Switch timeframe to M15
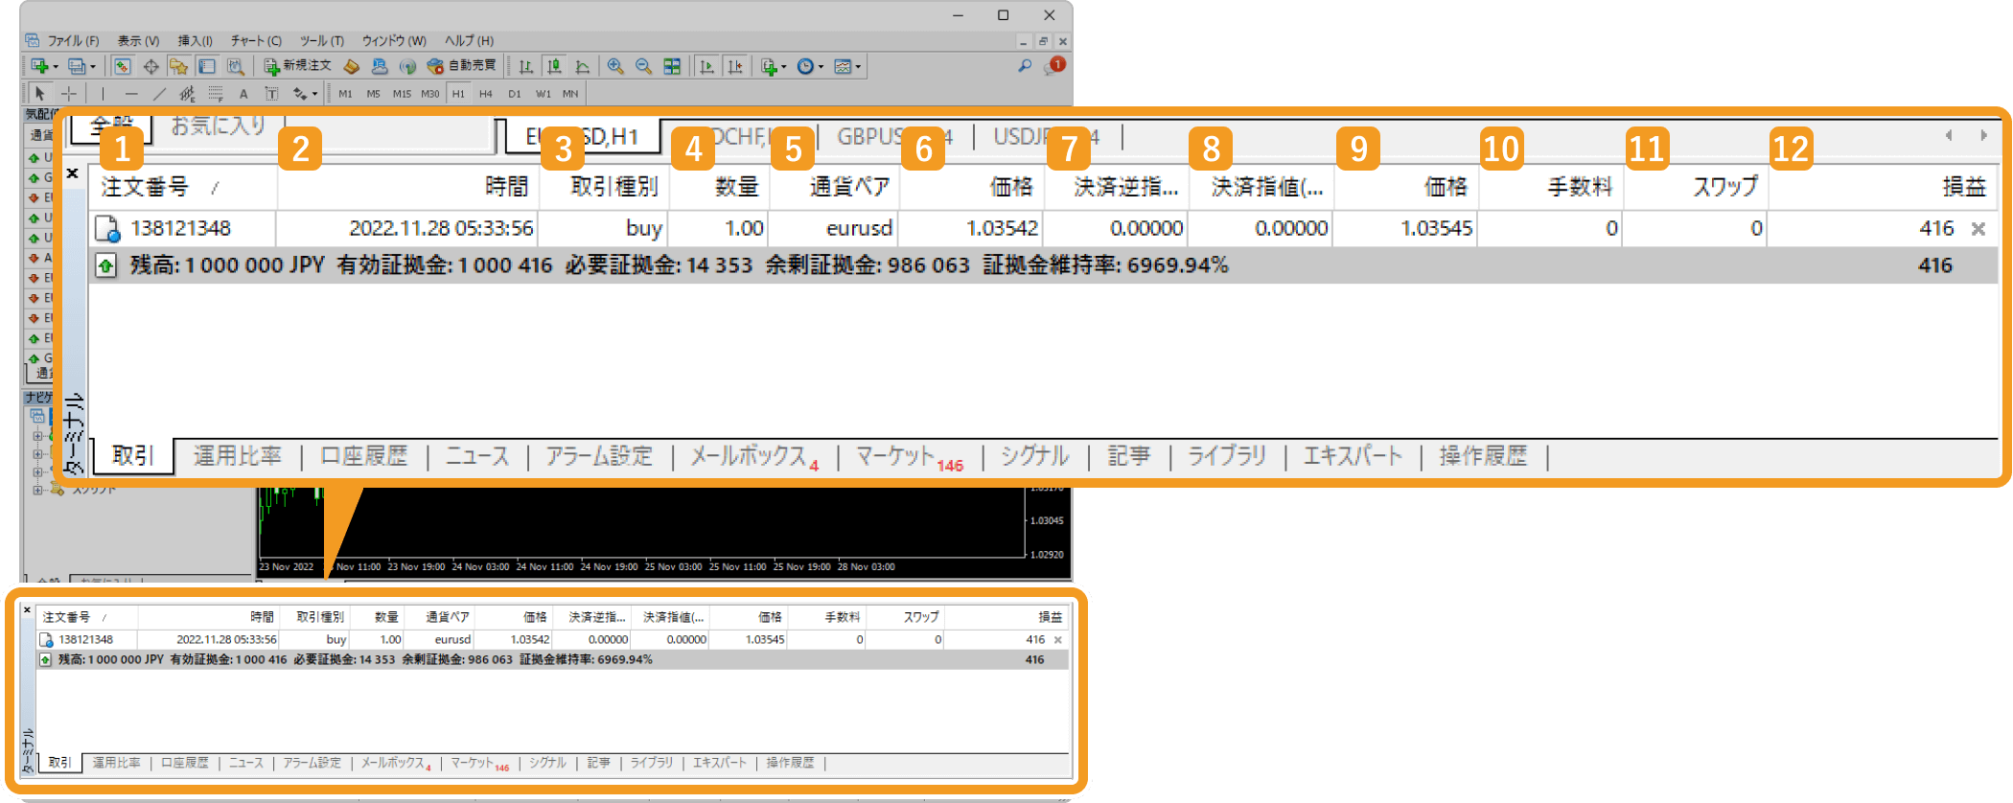Screen dimensions: 2013x803 pyautogui.click(x=402, y=94)
